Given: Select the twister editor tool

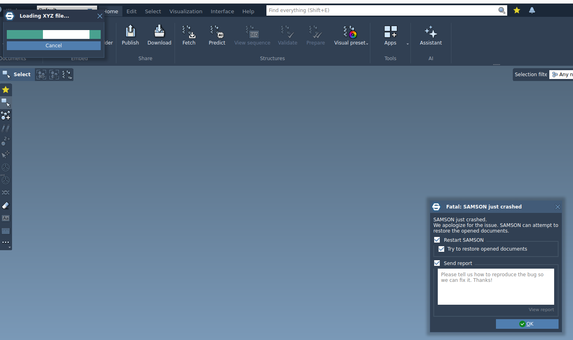Looking at the screenshot, I should [x=6, y=192].
